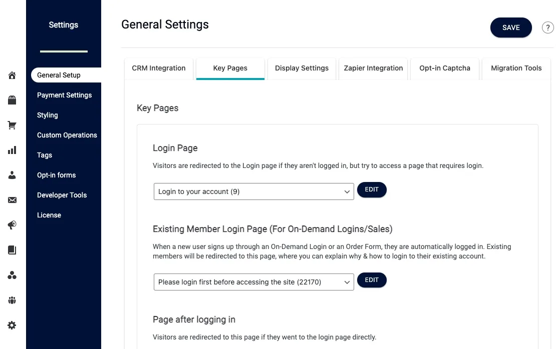This screenshot has height=349, width=556.
Task: Select the shopping bag products icon
Action: [12, 100]
